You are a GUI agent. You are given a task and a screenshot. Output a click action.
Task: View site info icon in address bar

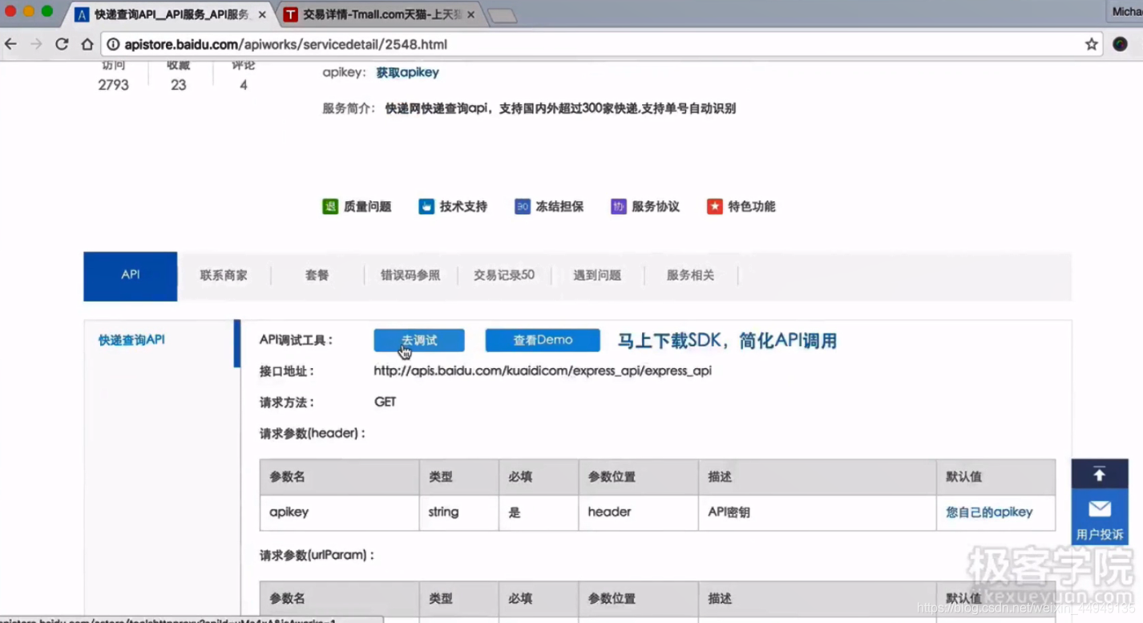[114, 45]
